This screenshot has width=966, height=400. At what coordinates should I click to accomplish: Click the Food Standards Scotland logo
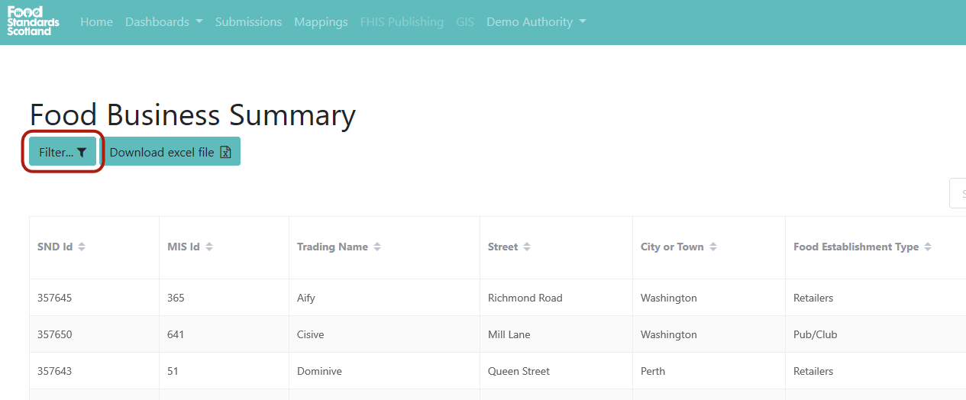[x=33, y=21]
